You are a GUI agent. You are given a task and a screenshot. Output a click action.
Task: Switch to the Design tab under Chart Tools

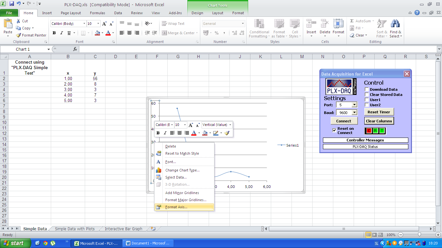[x=197, y=13]
